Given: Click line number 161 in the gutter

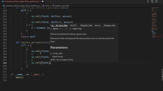Looking at the screenshot, I should click(x=5, y=43).
